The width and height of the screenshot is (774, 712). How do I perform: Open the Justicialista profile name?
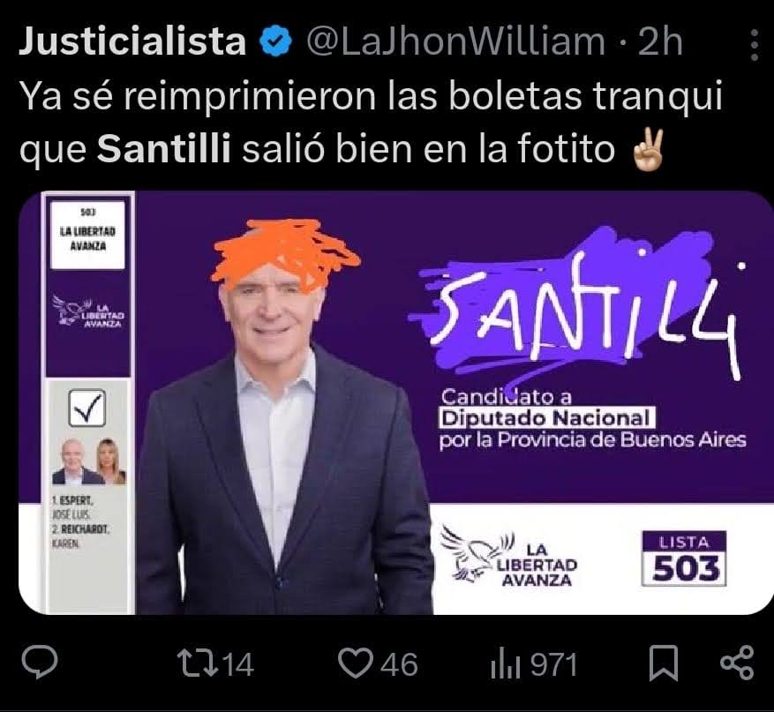pyautogui.click(x=132, y=41)
